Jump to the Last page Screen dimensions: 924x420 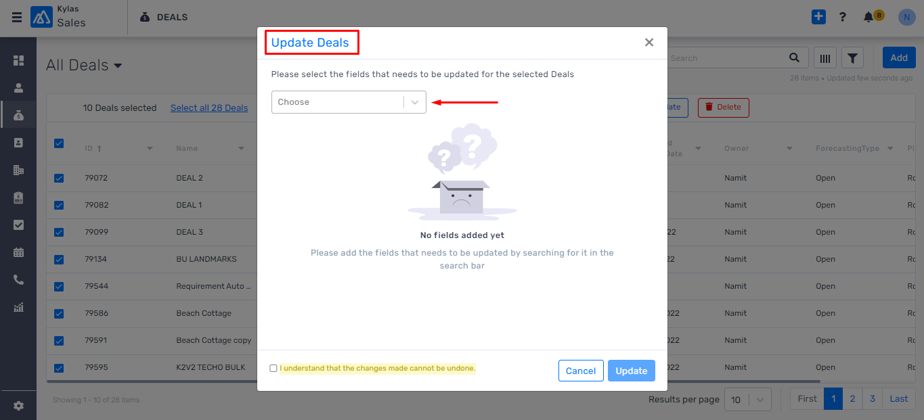[899, 398]
